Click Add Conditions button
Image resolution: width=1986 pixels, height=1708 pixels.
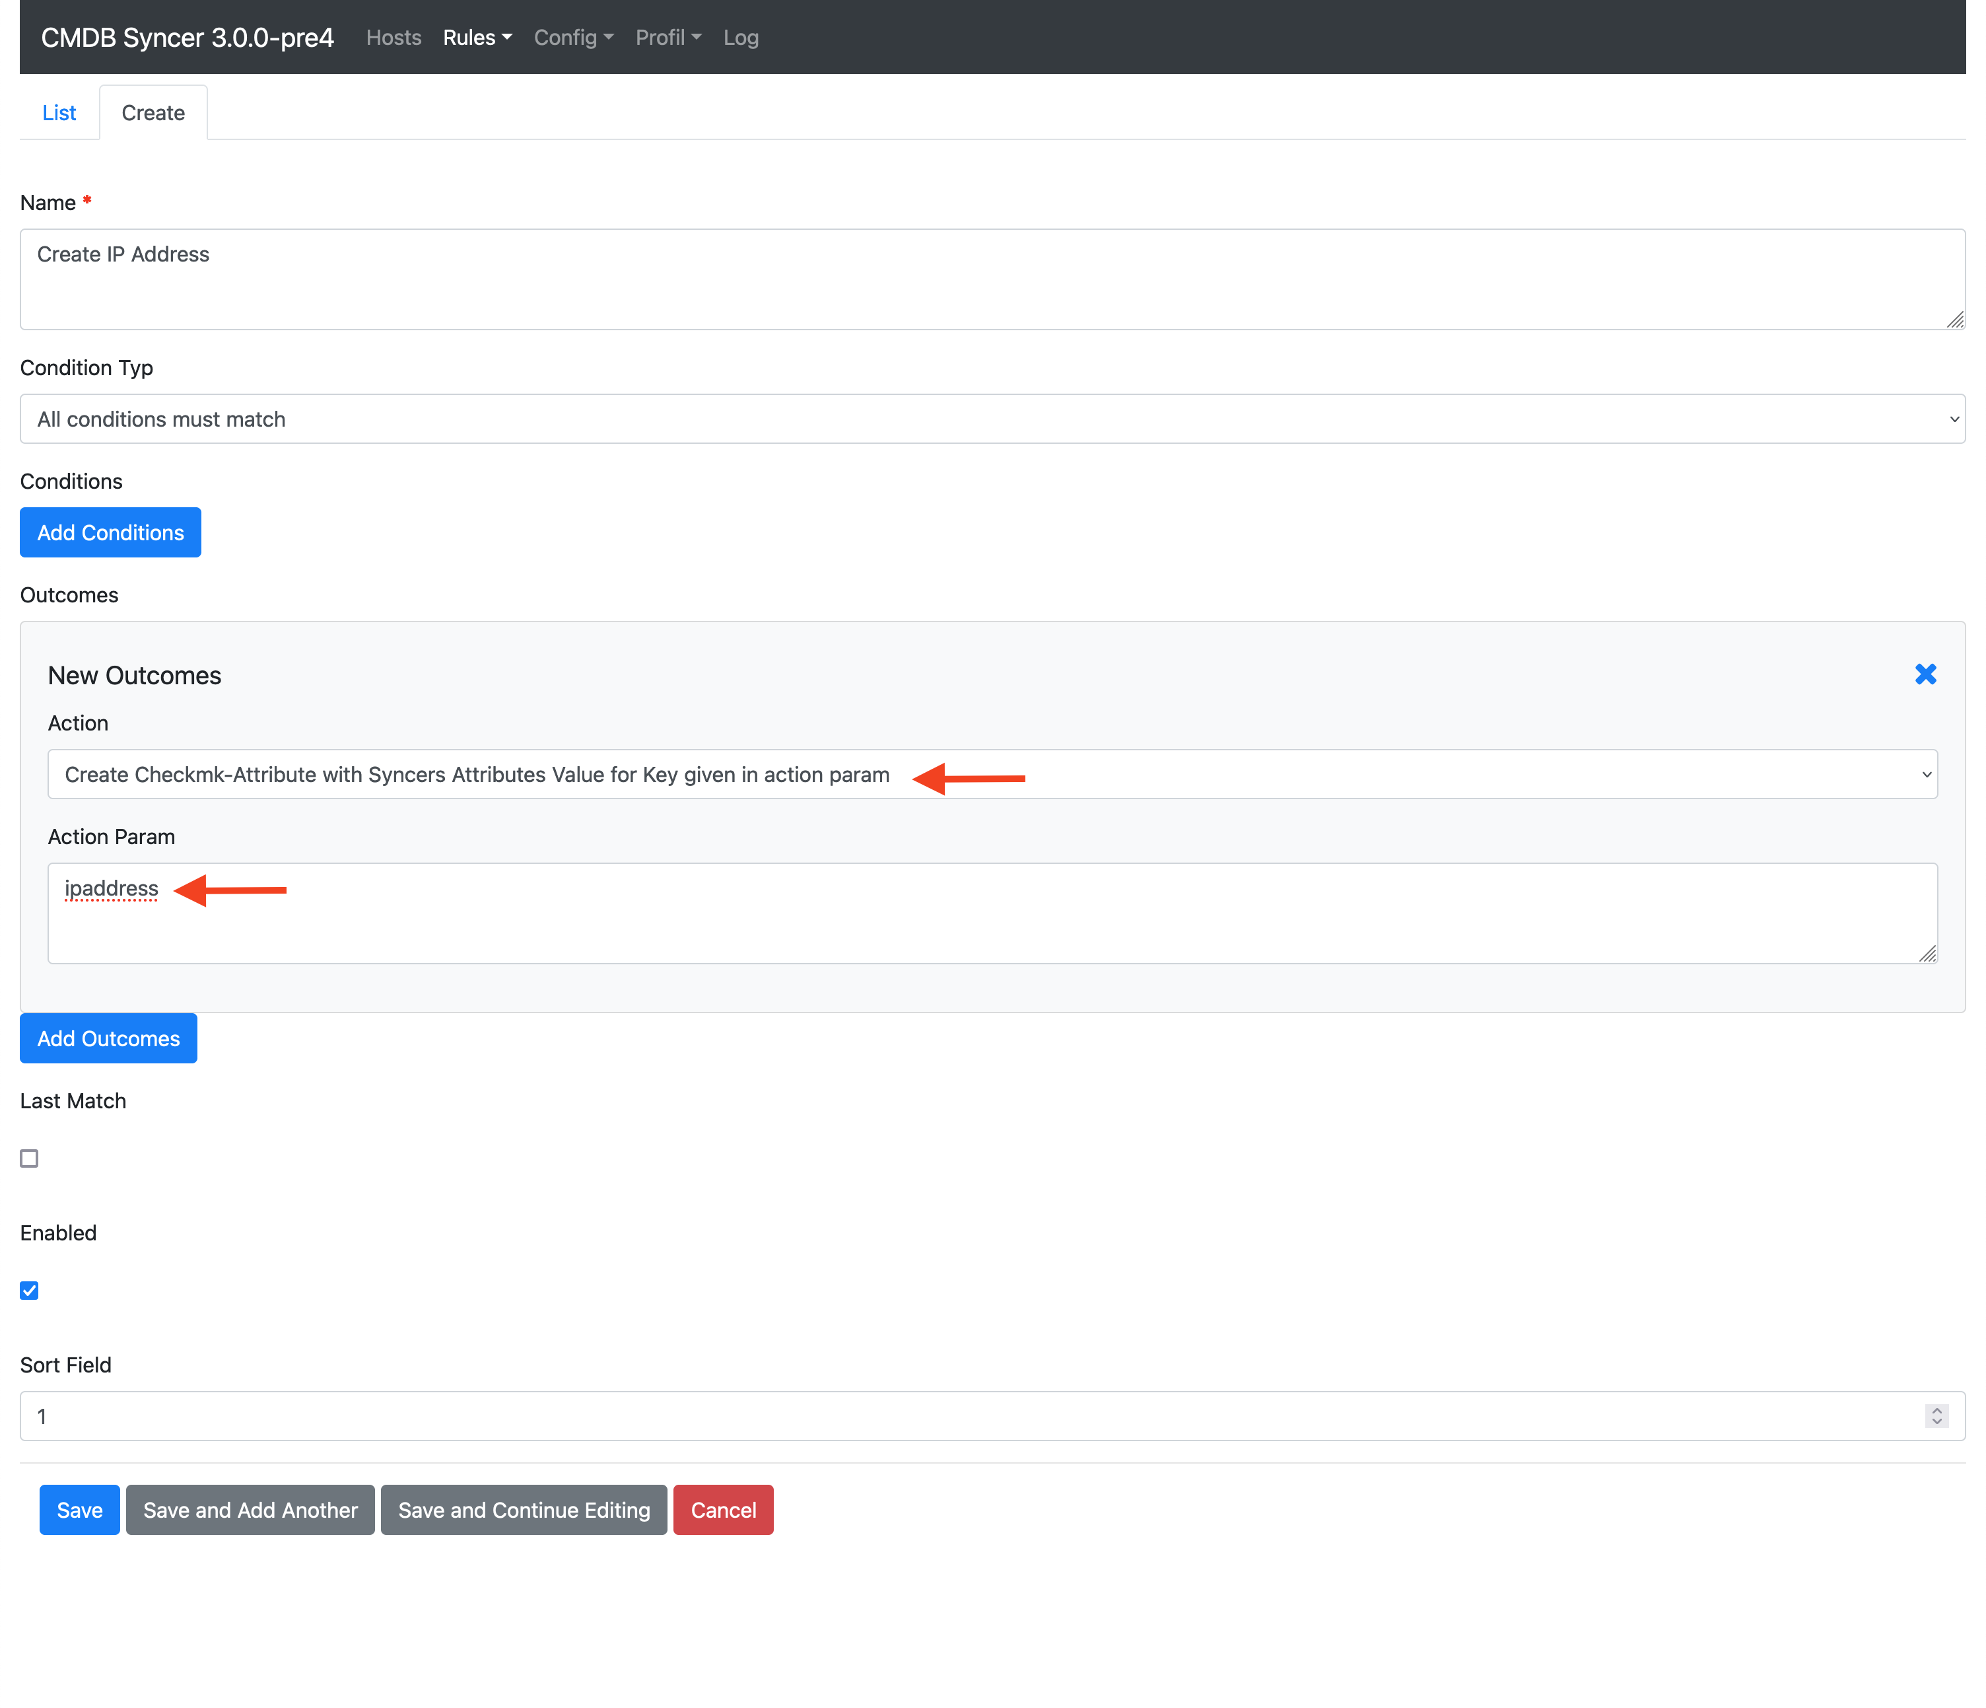pyautogui.click(x=110, y=532)
